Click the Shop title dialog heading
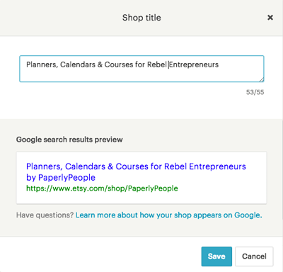Screen dimensions: 283x272 pos(141,18)
